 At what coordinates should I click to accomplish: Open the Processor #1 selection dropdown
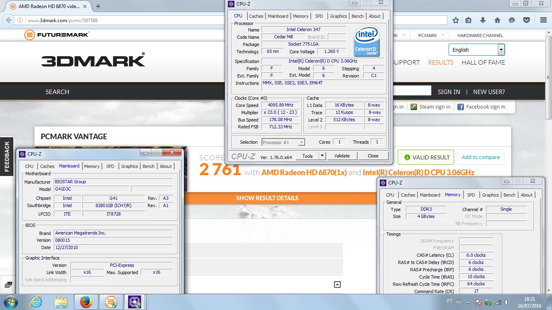click(283, 142)
